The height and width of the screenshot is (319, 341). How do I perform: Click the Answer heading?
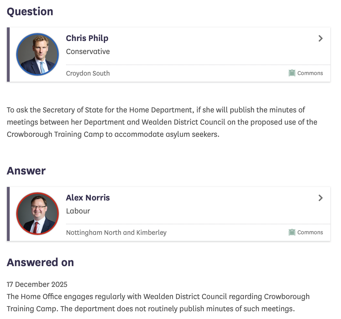point(26,171)
